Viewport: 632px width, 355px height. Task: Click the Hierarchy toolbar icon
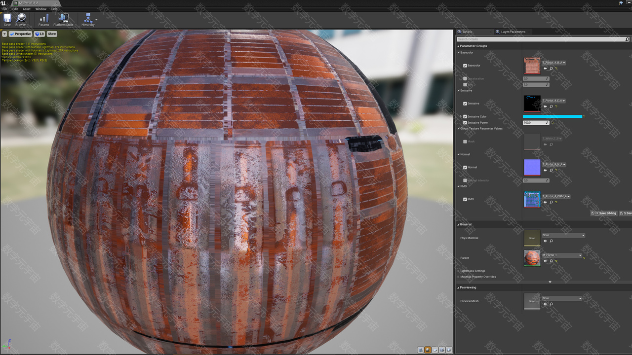88,20
